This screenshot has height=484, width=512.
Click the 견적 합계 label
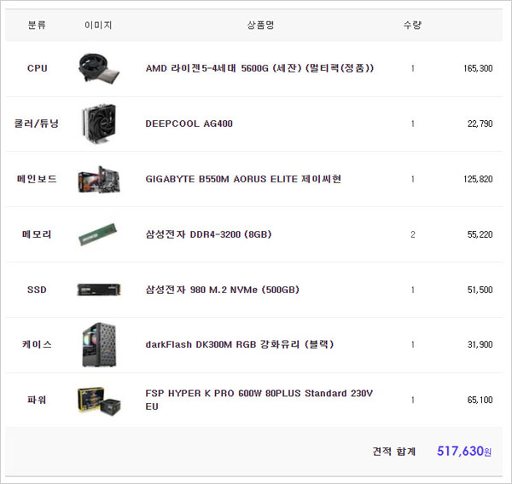[x=394, y=452]
